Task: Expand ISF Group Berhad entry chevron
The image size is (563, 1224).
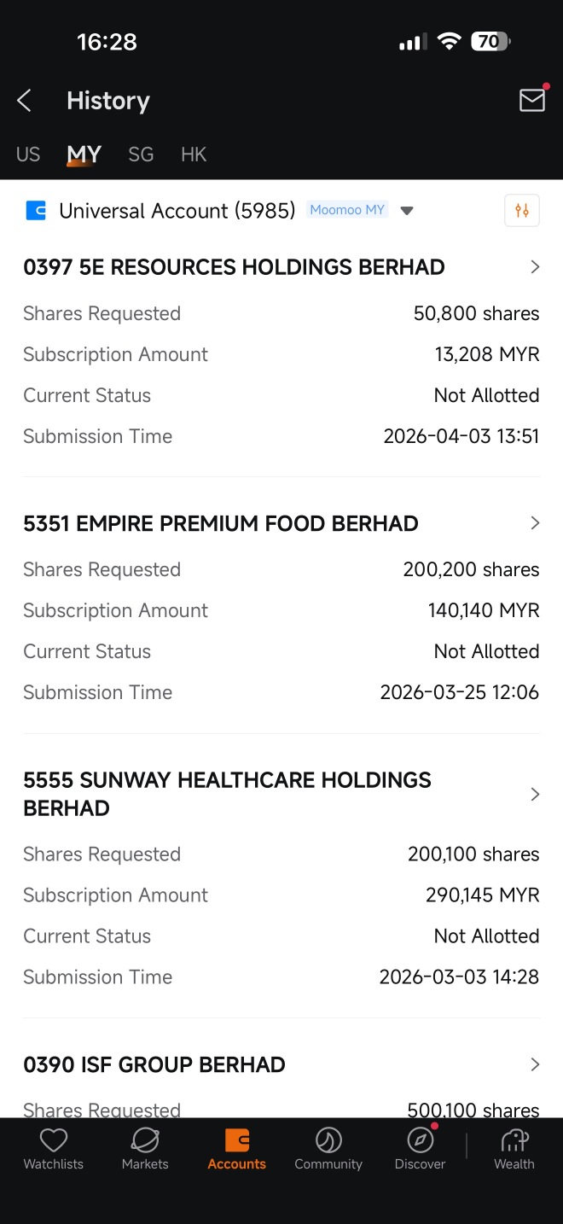Action: click(x=535, y=1064)
